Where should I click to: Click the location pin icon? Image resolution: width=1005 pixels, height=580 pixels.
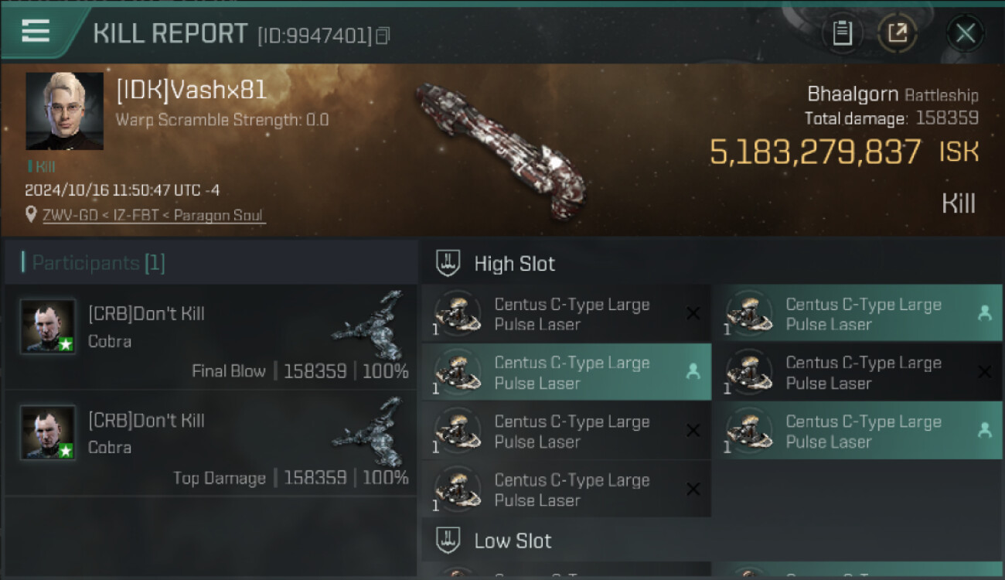coord(31,214)
